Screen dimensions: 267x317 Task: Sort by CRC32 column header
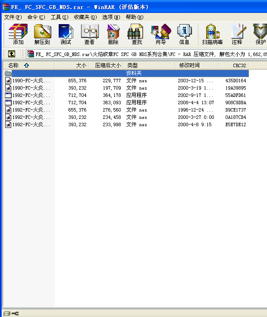tap(234, 65)
